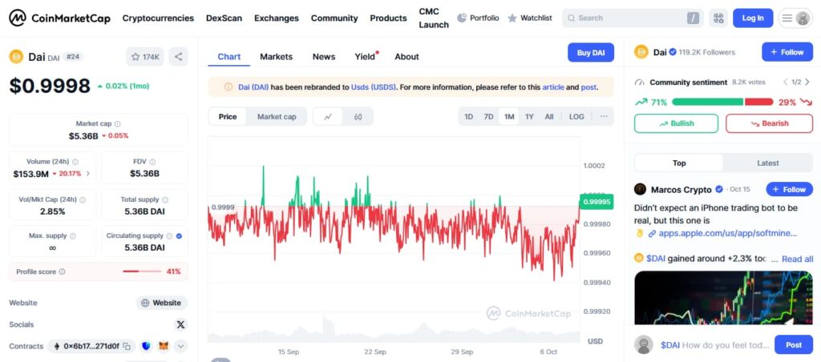The height and width of the screenshot is (362, 821).
Task: Click the MetaMask fox icon
Action: point(164,346)
